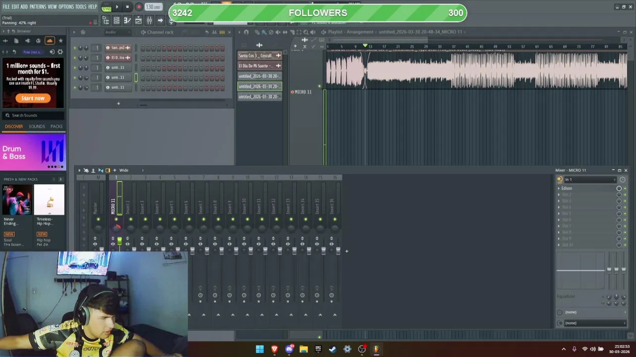The width and height of the screenshot is (636, 357).
Task: Toggle Master mixer track mute LED
Action: tap(98, 220)
